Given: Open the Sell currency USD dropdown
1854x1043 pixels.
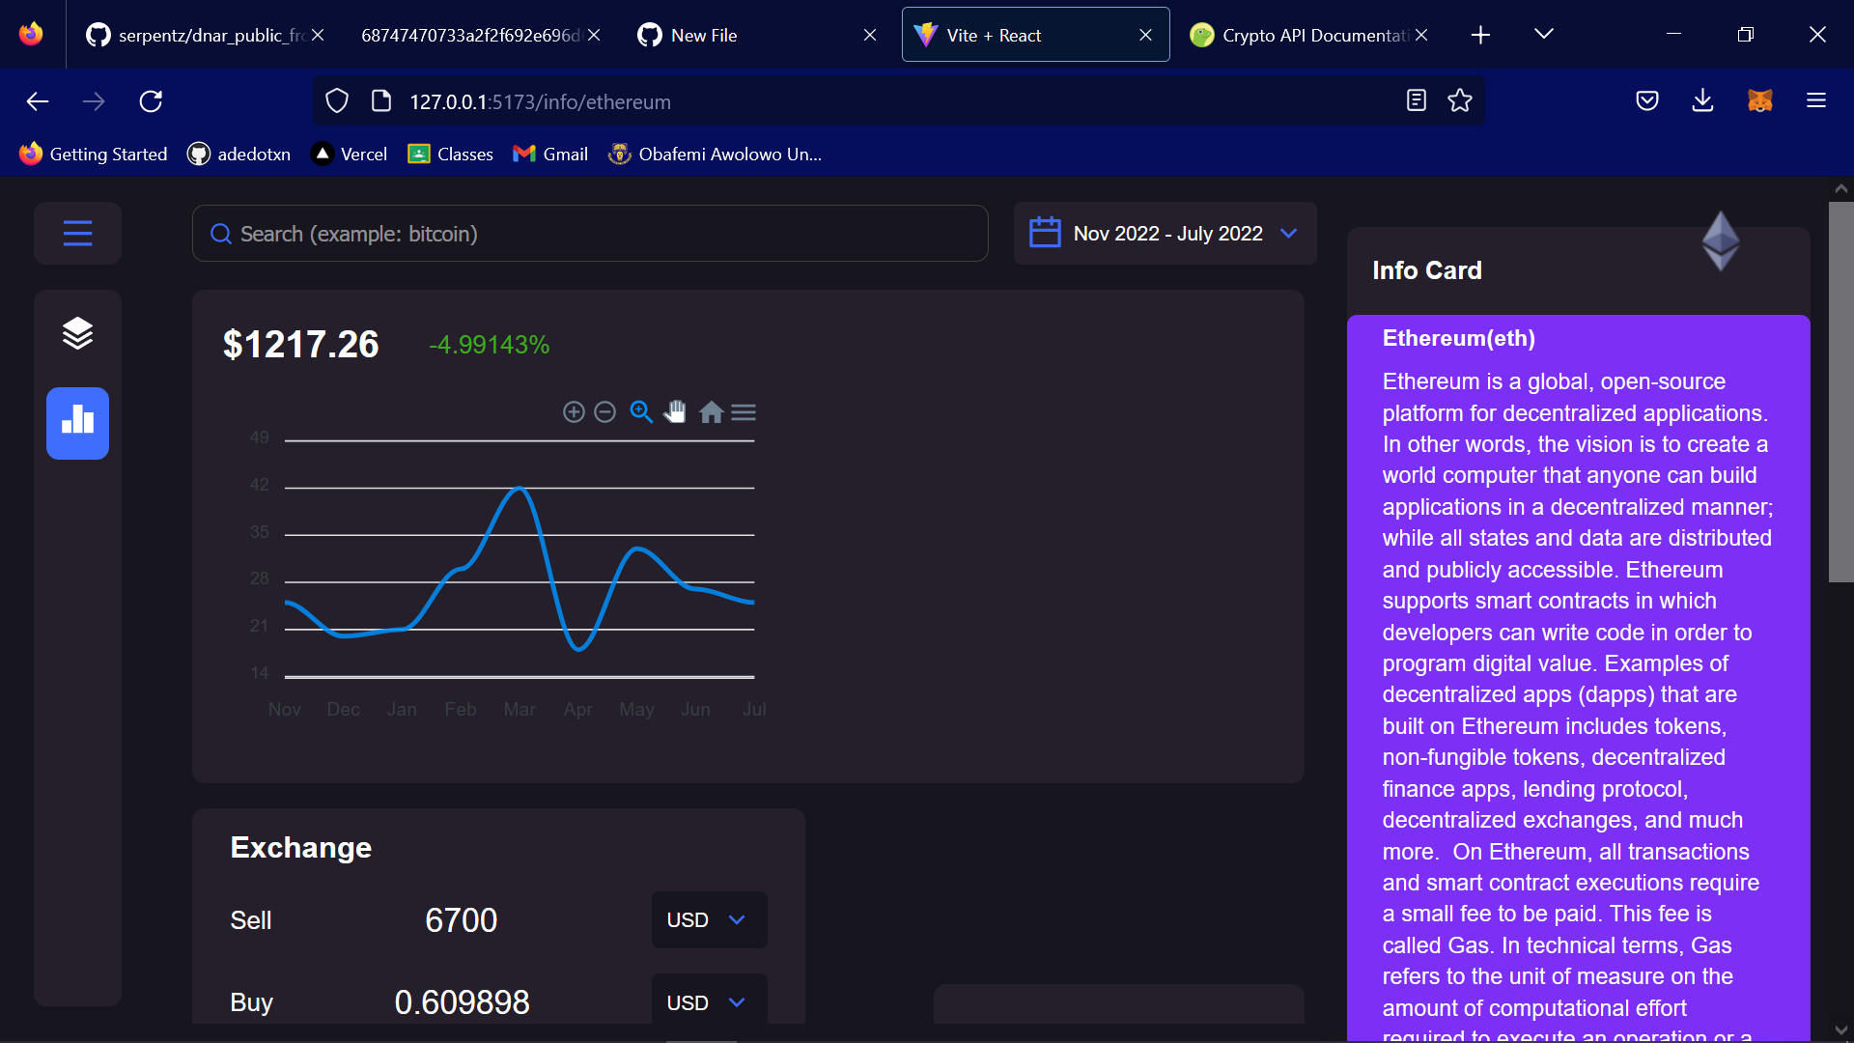Looking at the screenshot, I should point(708,919).
